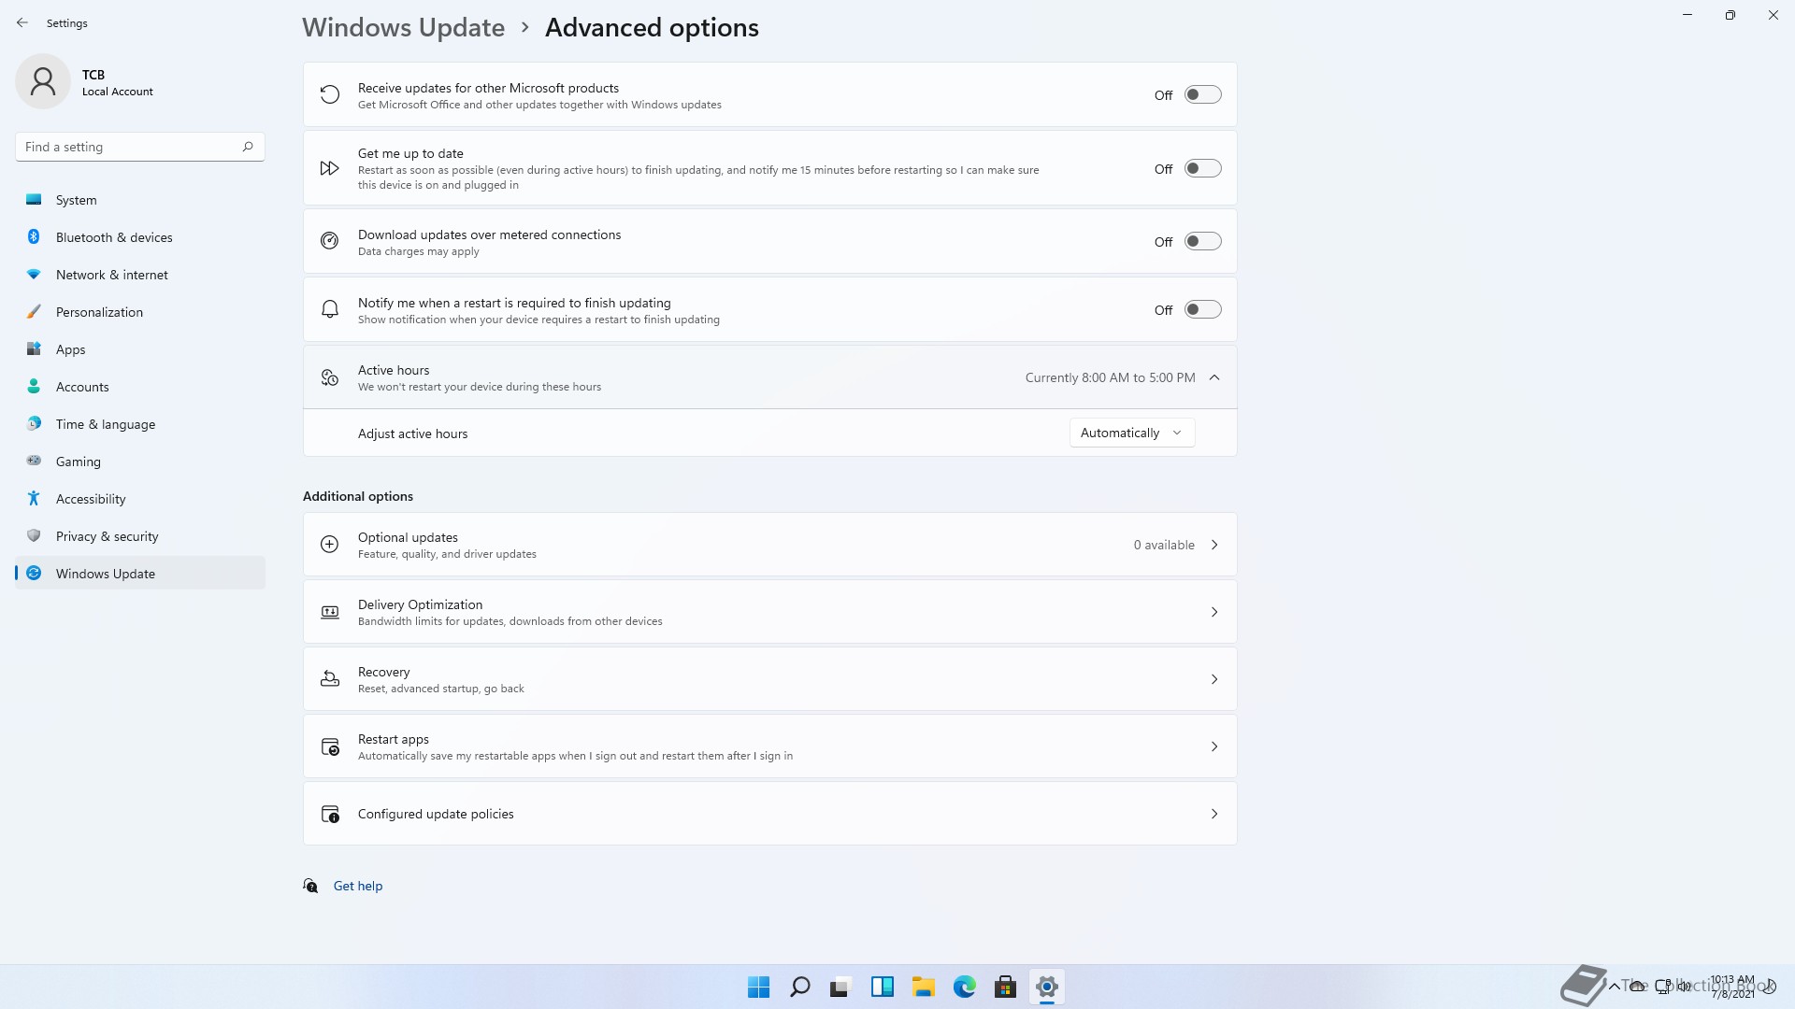Click the Accounts person icon in sidebar
Screen dimensions: 1795x1009
[x=34, y=386]
